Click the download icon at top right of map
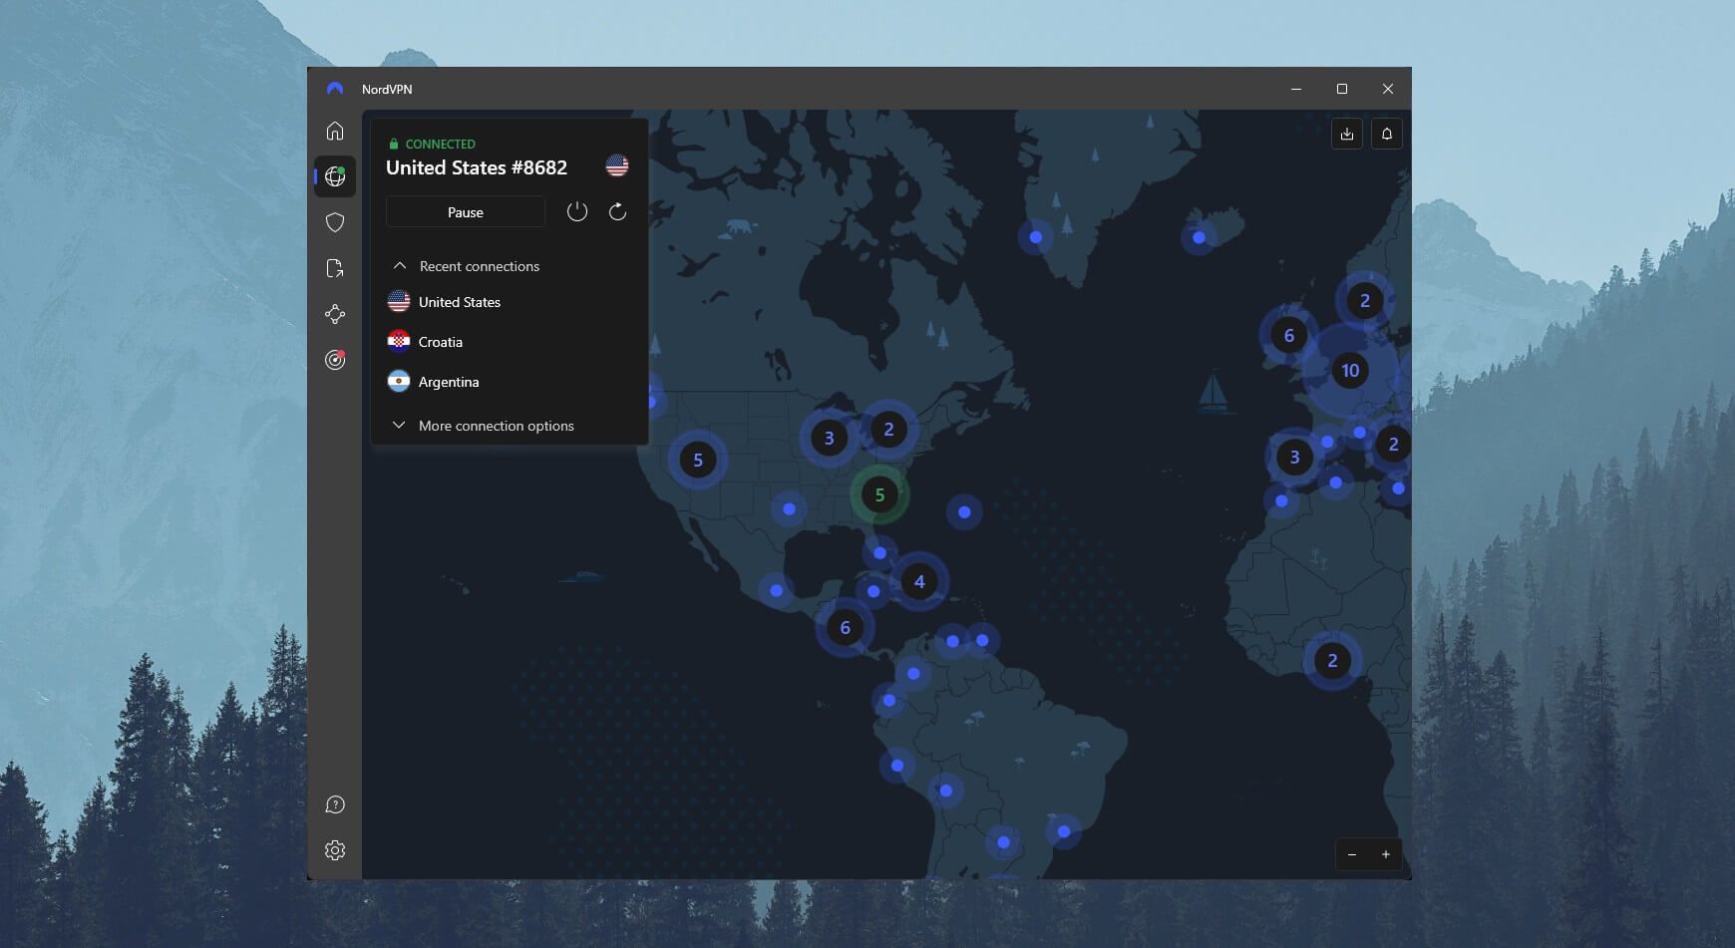The width and height of the screenshot is (1735, 948). point(1347,134)
